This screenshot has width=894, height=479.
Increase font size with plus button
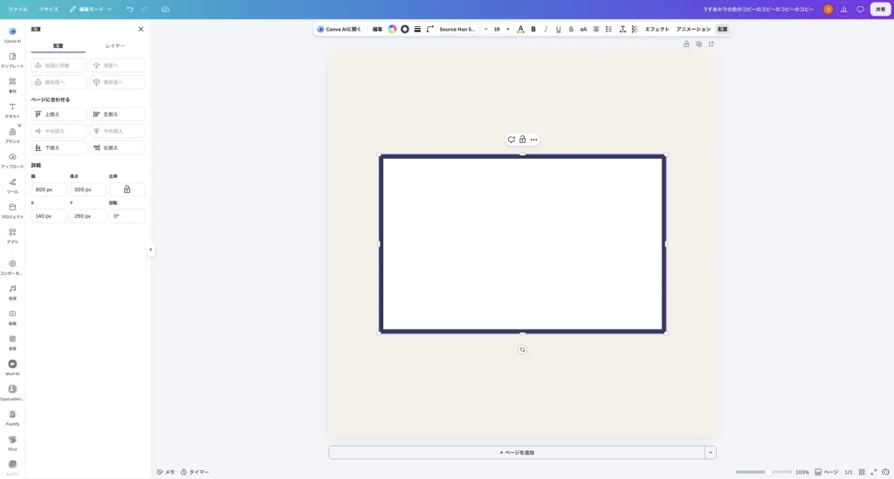pos(508,29)
